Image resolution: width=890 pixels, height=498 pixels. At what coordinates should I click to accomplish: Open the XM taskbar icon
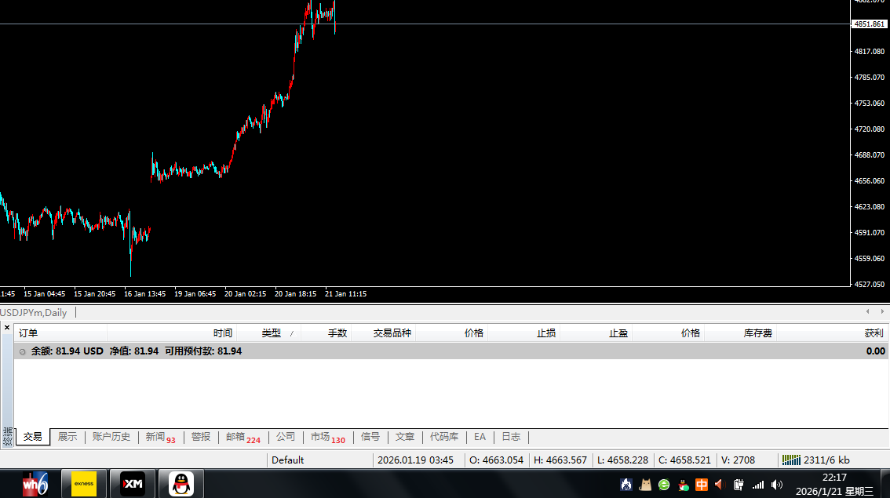[132, 483]
